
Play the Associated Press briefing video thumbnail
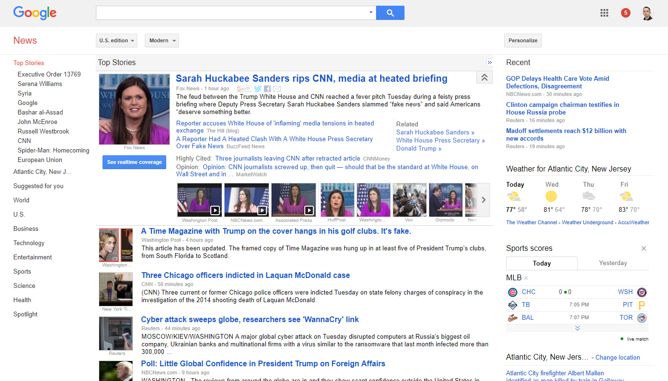293,200
